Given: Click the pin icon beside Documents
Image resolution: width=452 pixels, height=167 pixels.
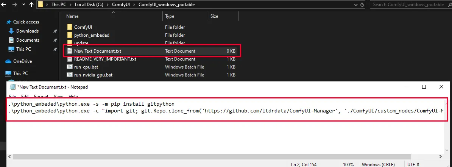Looking at the screenshot, I should coord(55,41).
